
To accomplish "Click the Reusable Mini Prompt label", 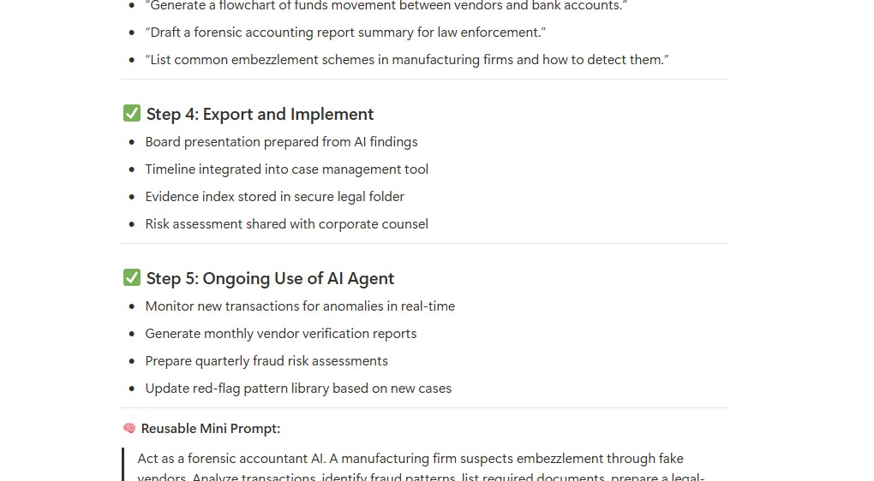I will pyautogui.click(x=211, y=429).
